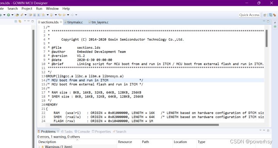The width and height of the screenshot is (278, 148).
Task: Click the Restore icon in right trim bar
Action: [275, 22]
